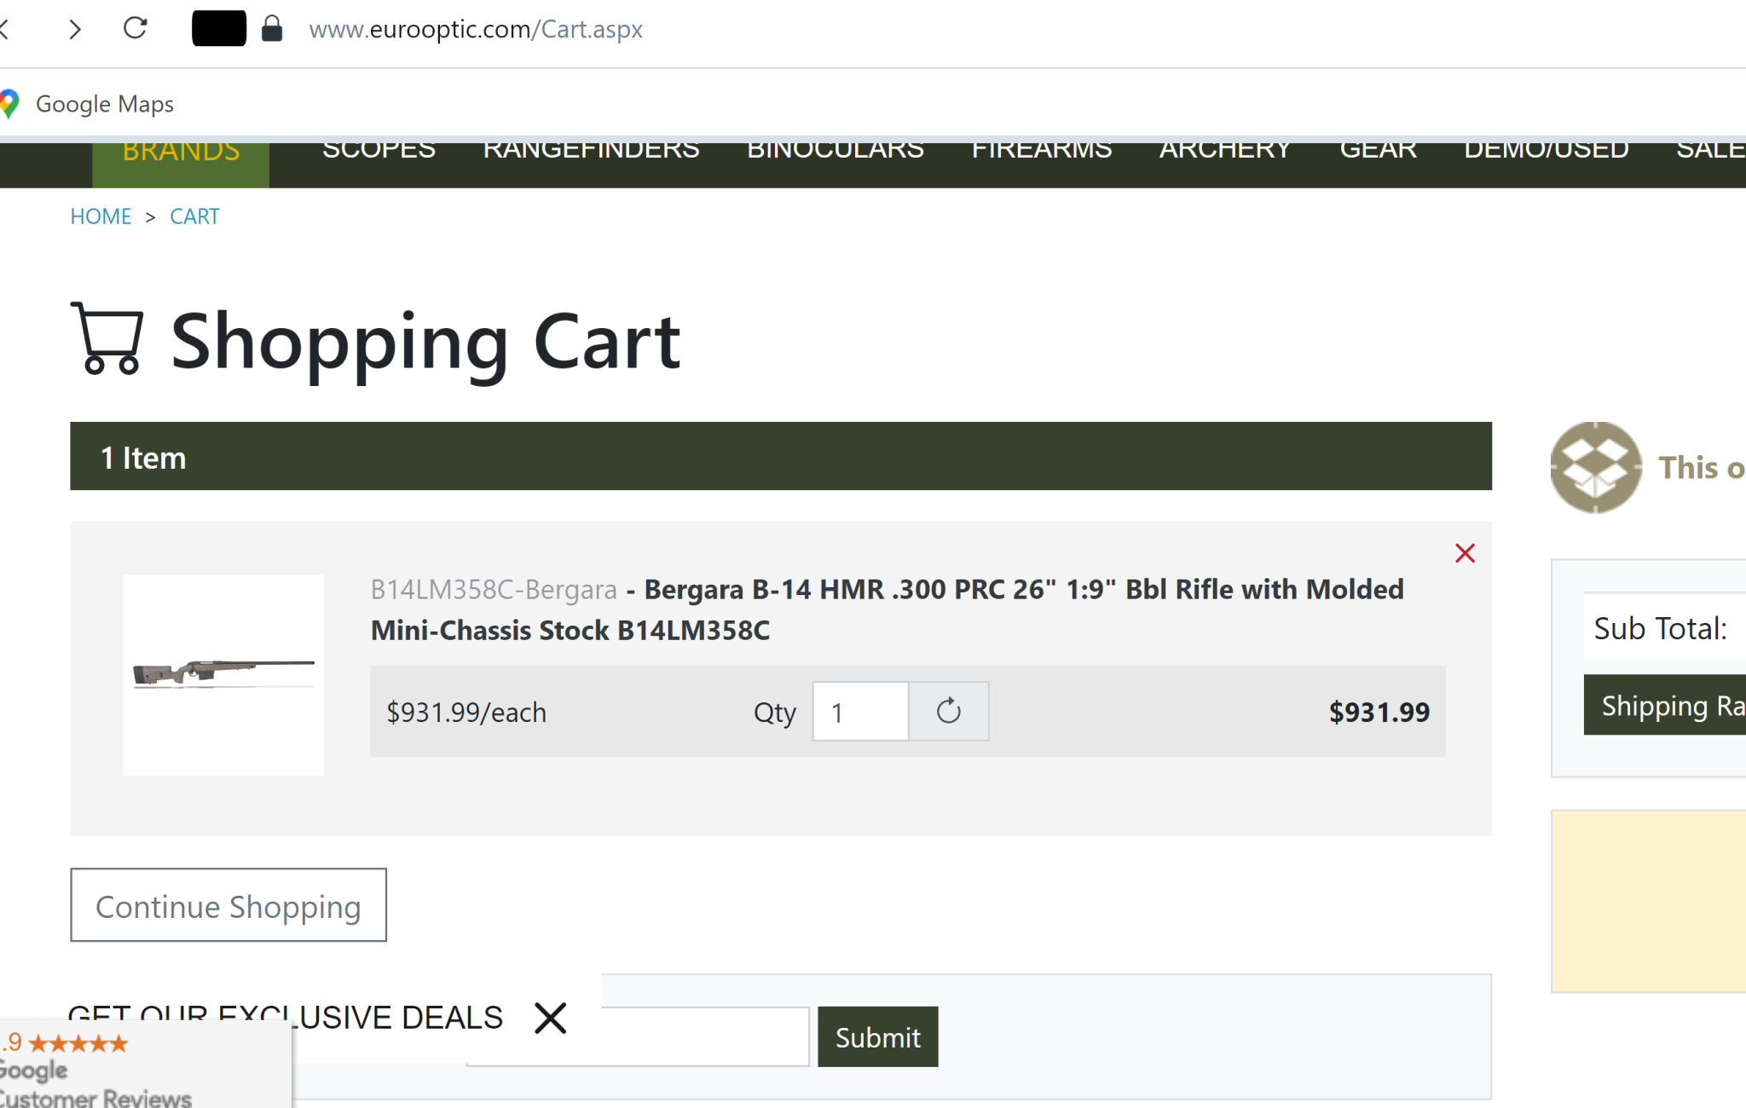Click the free shipping box icon
The height and width of the screenshot is (1108, 1746).
click(x=1596, y=467)
